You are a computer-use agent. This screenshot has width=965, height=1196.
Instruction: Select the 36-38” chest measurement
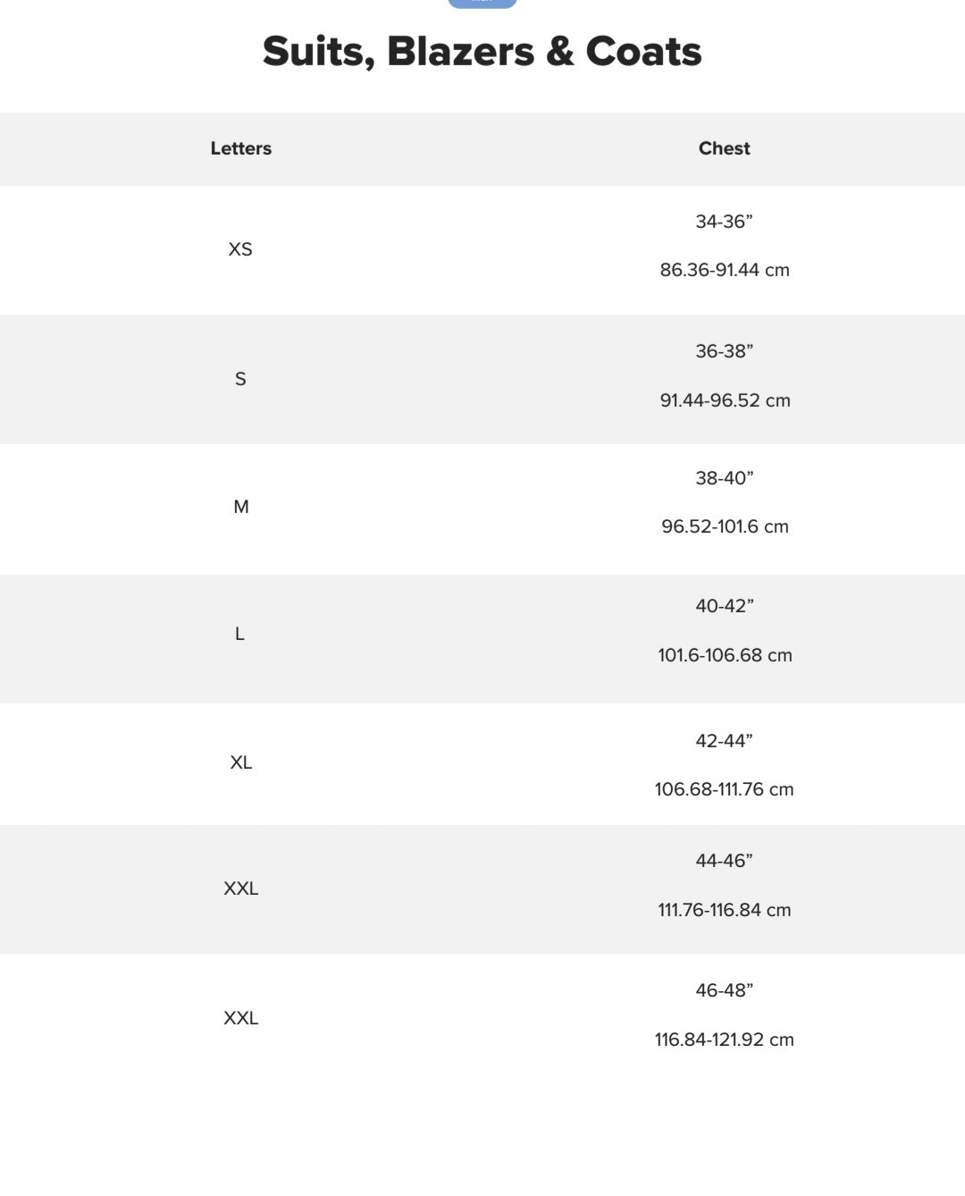(724, 351)
